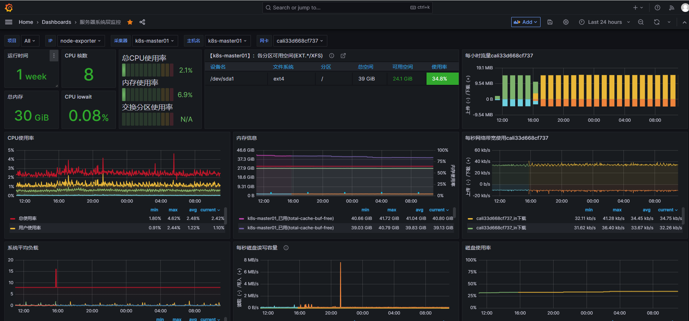Toggle 用户使用率 series in CPU legend
The height and width of the screenshot is (321, 689).
coord(30,228)
